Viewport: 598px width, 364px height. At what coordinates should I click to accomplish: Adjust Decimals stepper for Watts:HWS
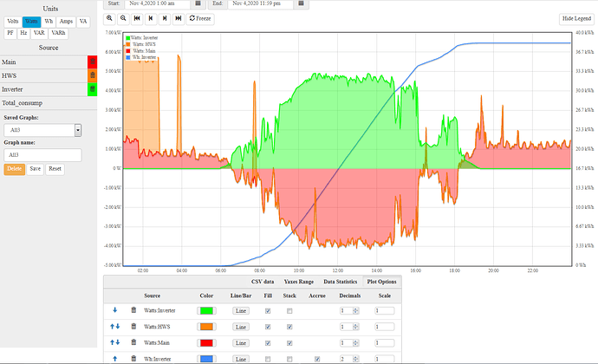(356, 327)
